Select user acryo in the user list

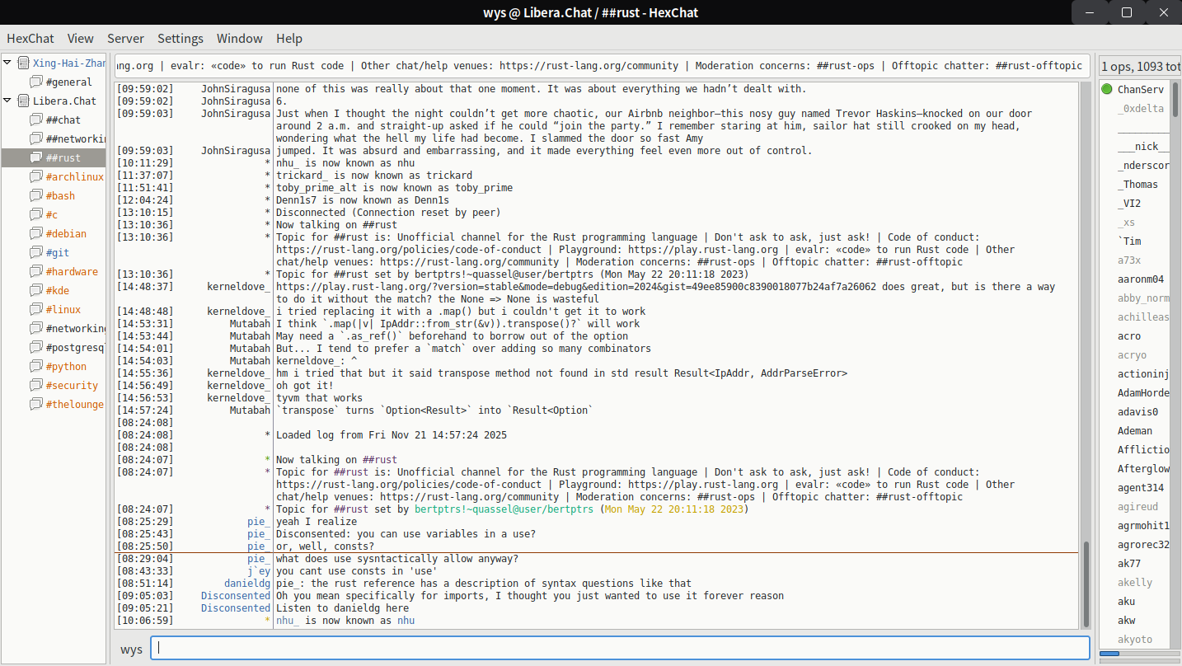pos(1132,354)
